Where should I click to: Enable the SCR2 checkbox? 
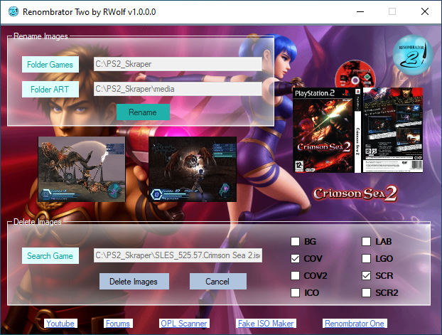(366, 292)
